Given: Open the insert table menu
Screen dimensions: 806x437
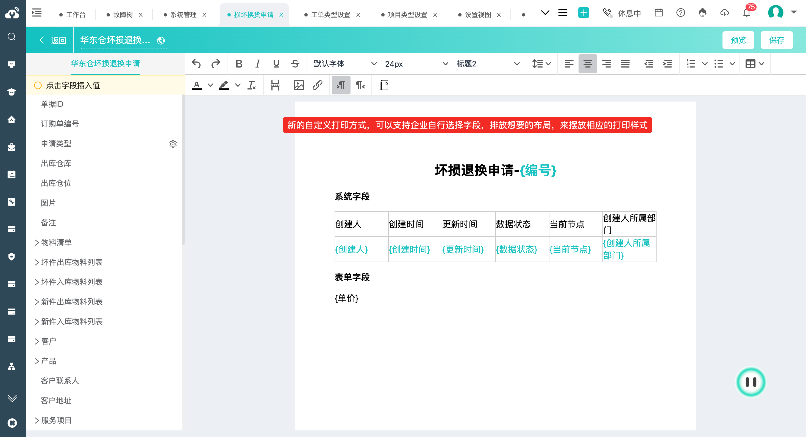Looking at the screenshot, I should [754, 64].
